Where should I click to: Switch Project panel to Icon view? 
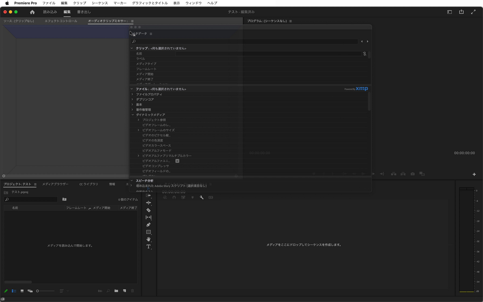22,291
